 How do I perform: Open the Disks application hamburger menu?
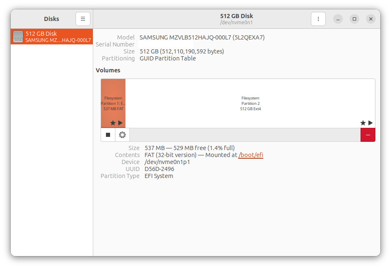83,19
